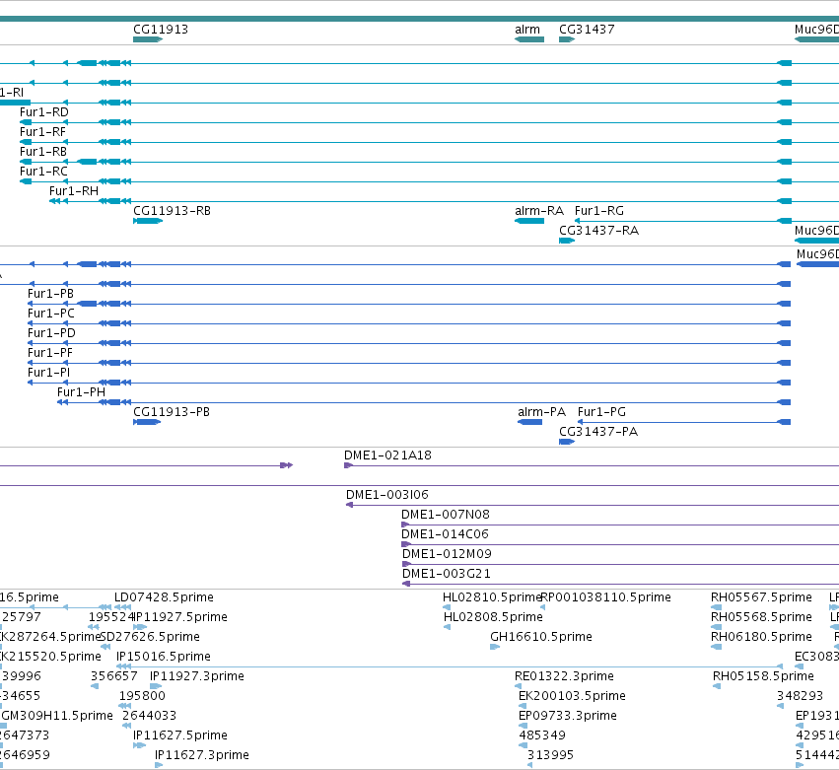Select the alrm-PA protein label
This screenshot has width=839, height=770.
coord(541,412)
